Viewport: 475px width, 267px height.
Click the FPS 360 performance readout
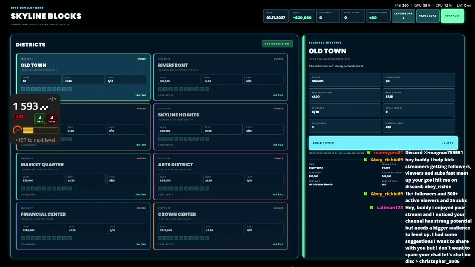pos(402,6)
